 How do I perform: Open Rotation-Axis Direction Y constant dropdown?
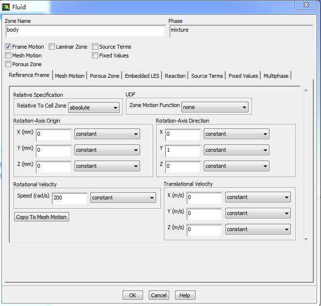pyautogui.click(x=236, y=150)
